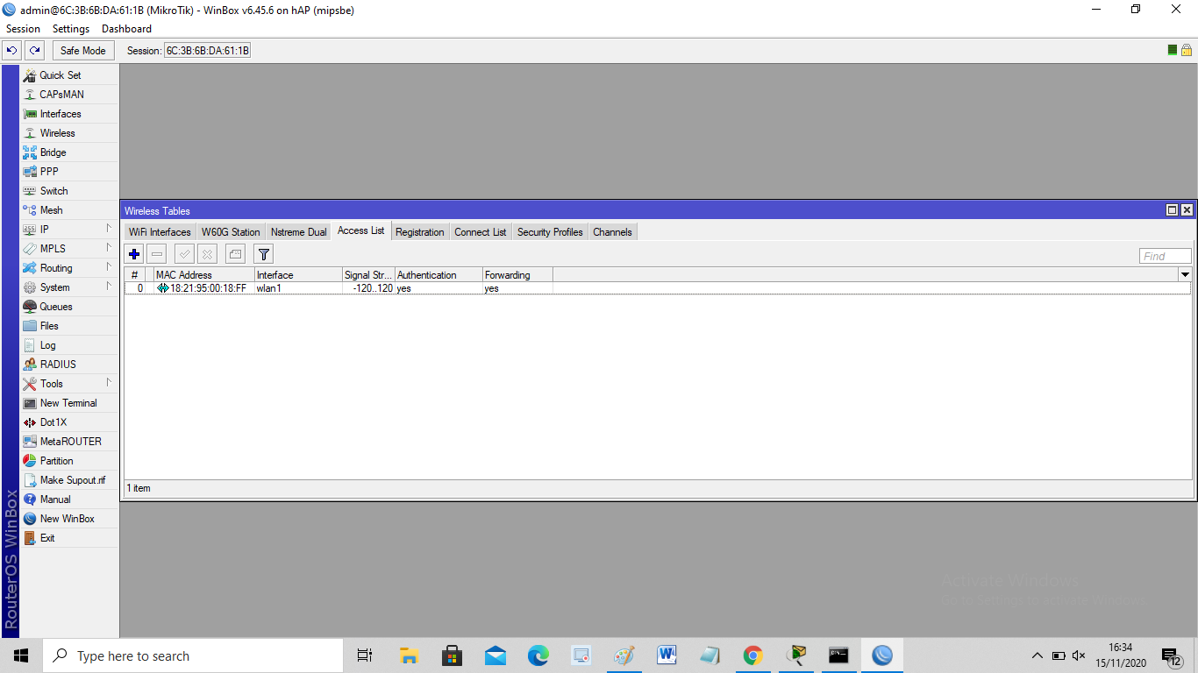
Task: Click the wlan1 interface cell
Action: click(x=298, y=288)
